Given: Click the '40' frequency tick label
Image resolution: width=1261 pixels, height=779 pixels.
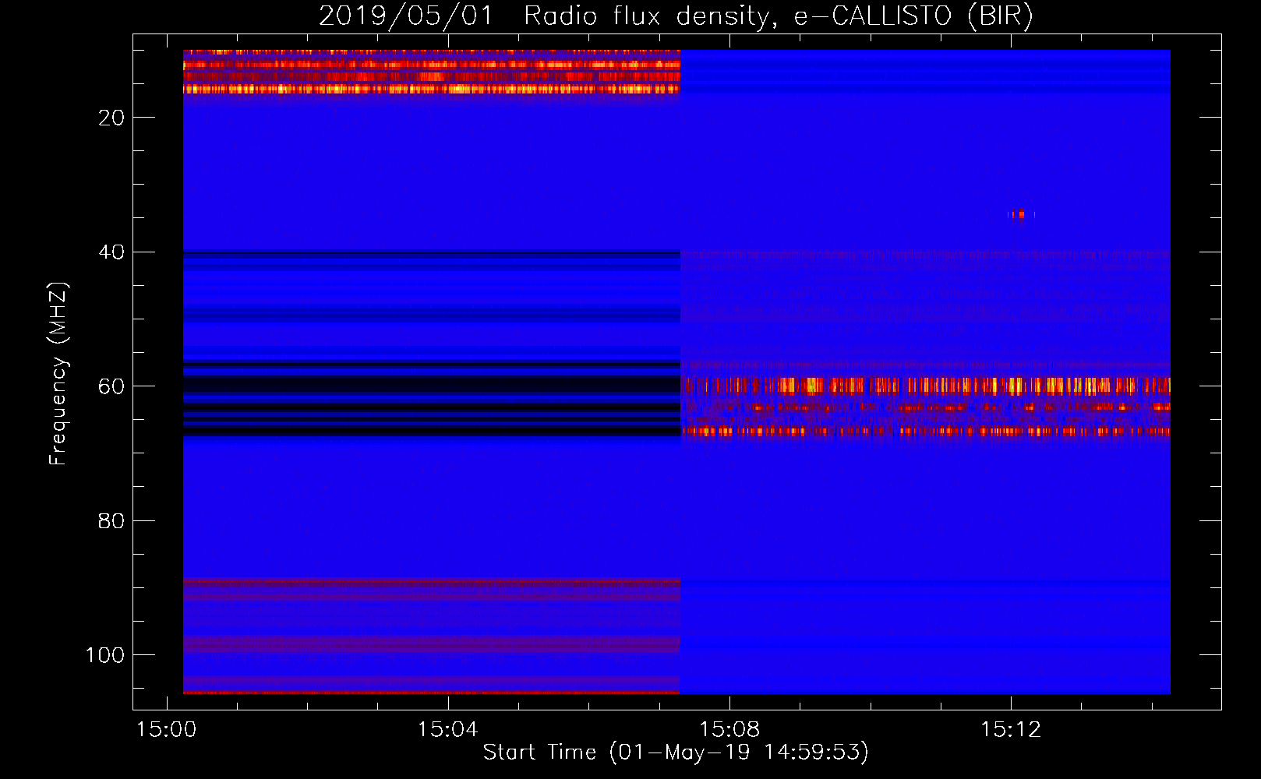Looking at the screenshot, I should 112,252.
